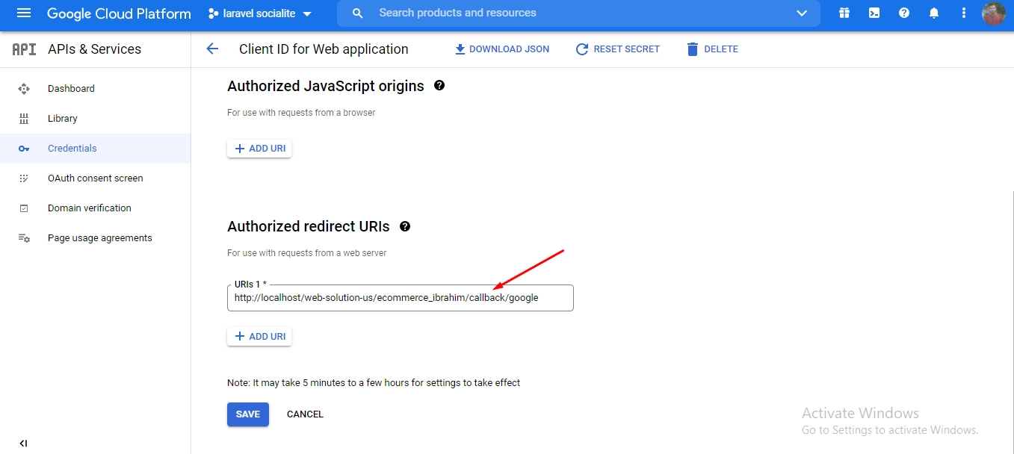Activate Cloud Shell terminal icon
This screenshot has width=1014, height=454.
click(874, 13)
